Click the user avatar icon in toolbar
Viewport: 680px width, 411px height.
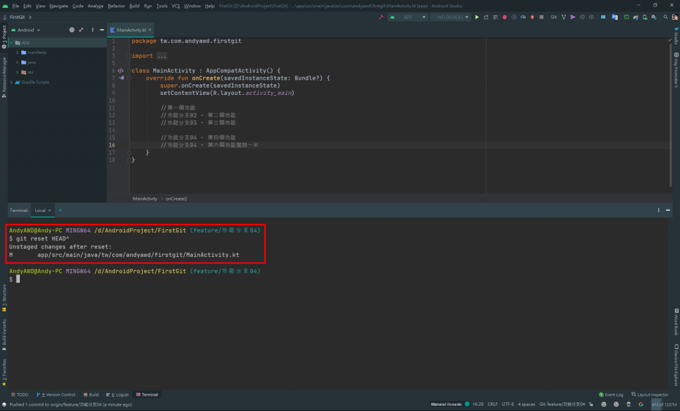(675, 17)
